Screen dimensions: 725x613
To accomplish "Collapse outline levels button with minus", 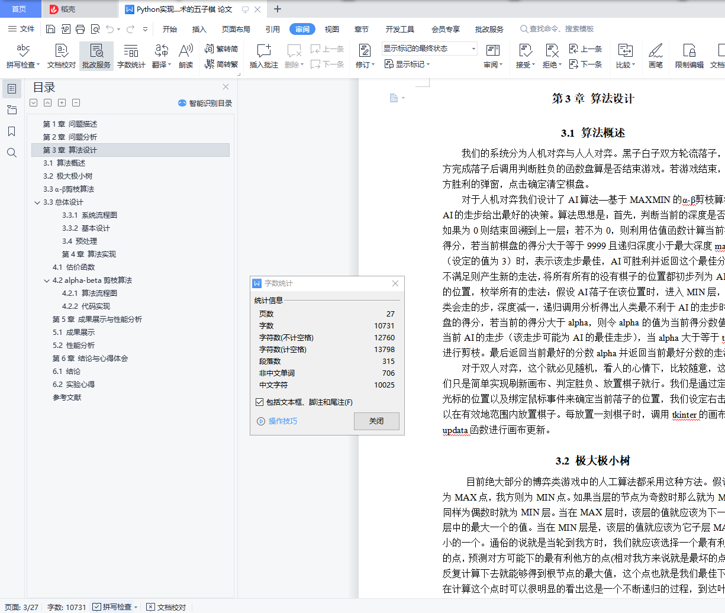I will click(x=76, y=103).
